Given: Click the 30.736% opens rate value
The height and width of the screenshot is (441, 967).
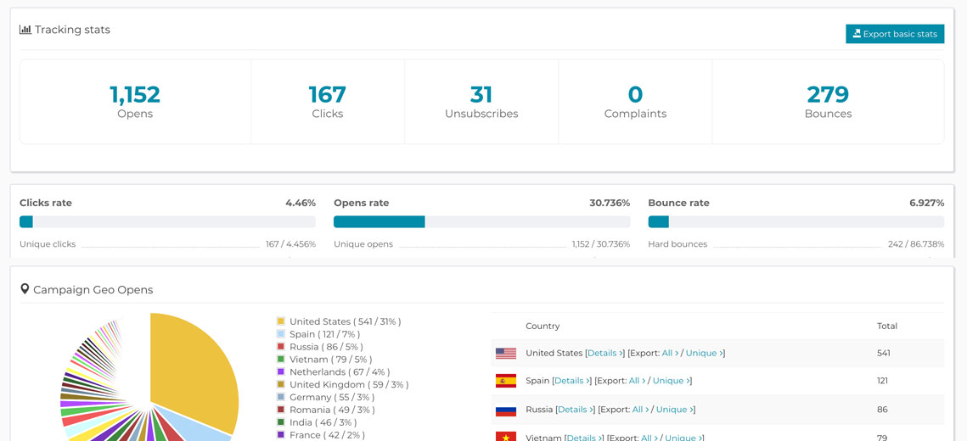Looking at the screenshot, I should [x=610, y=203].
